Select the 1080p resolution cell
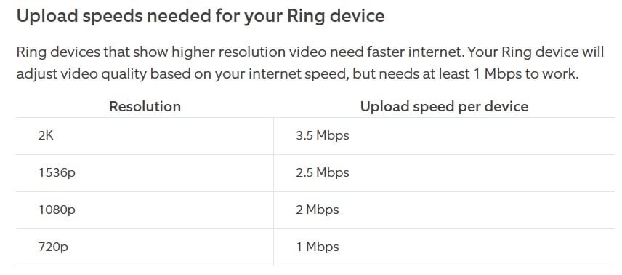Image resolution: width=622 pixels, height=275 pixels. pos(145,210)
